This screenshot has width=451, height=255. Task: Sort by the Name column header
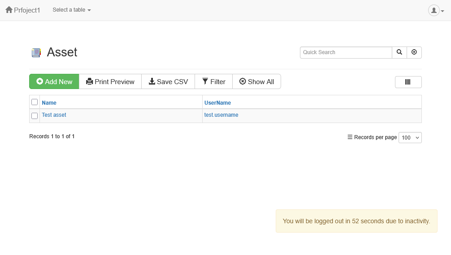point(49,102)
